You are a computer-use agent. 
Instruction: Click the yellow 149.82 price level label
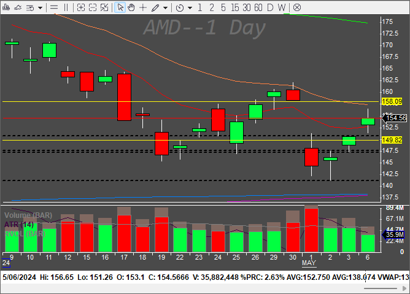[392, 140]
